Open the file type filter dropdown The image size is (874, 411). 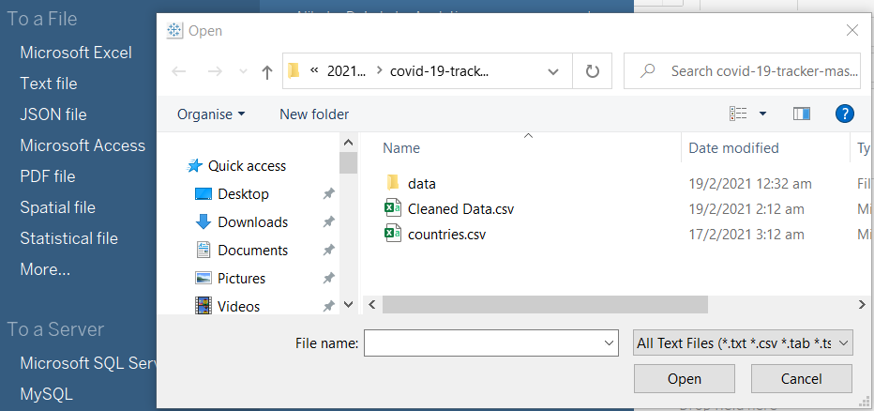click(x=743, y=344)
